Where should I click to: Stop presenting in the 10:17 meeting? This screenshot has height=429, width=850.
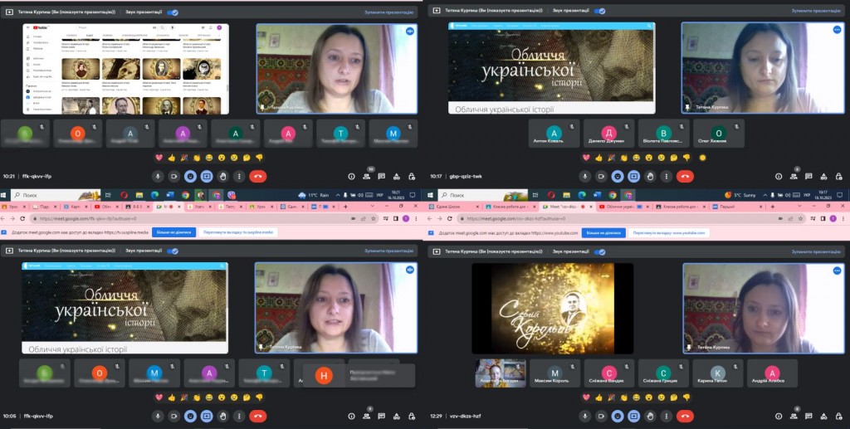816,10
